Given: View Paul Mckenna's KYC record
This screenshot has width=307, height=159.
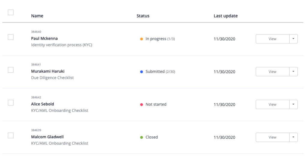Looking at the screenshot, I should click(272, 39).
